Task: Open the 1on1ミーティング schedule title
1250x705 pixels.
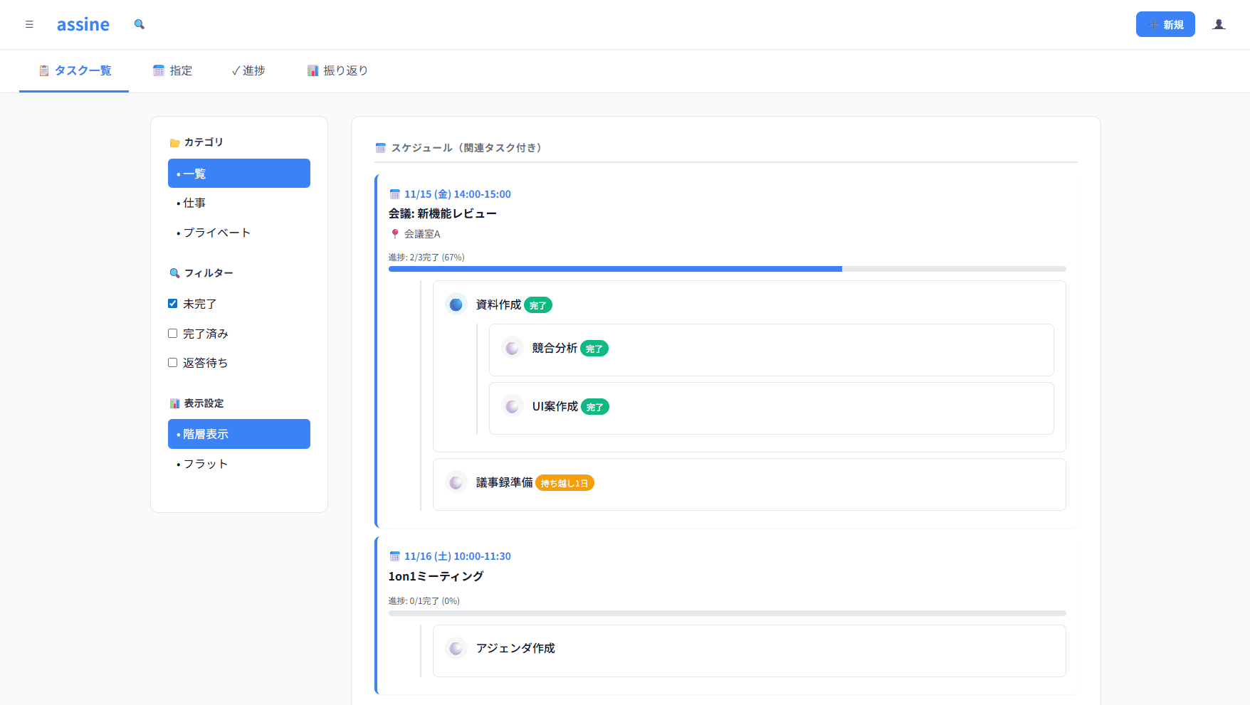Action: tap(436, 576)
